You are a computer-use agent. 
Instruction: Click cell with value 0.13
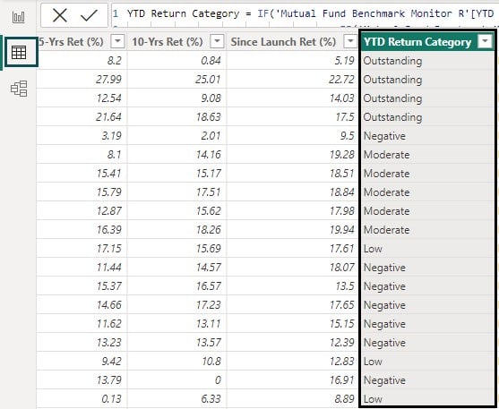[82, 398]
